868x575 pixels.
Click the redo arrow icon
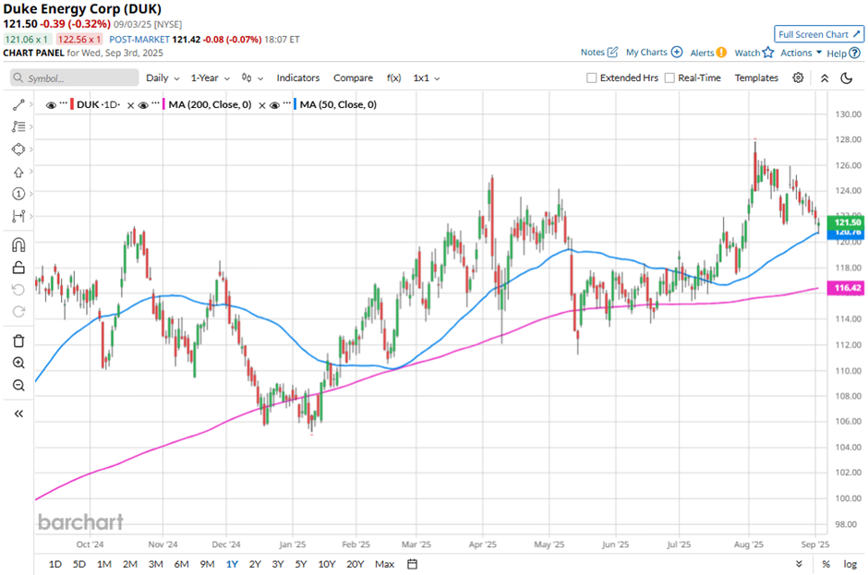(x=18, y=312)
